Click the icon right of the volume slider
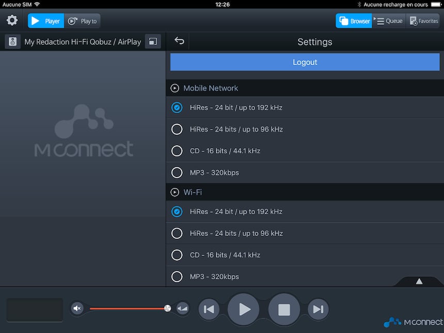This screenshot has width=444, height=333. point(183,308)
